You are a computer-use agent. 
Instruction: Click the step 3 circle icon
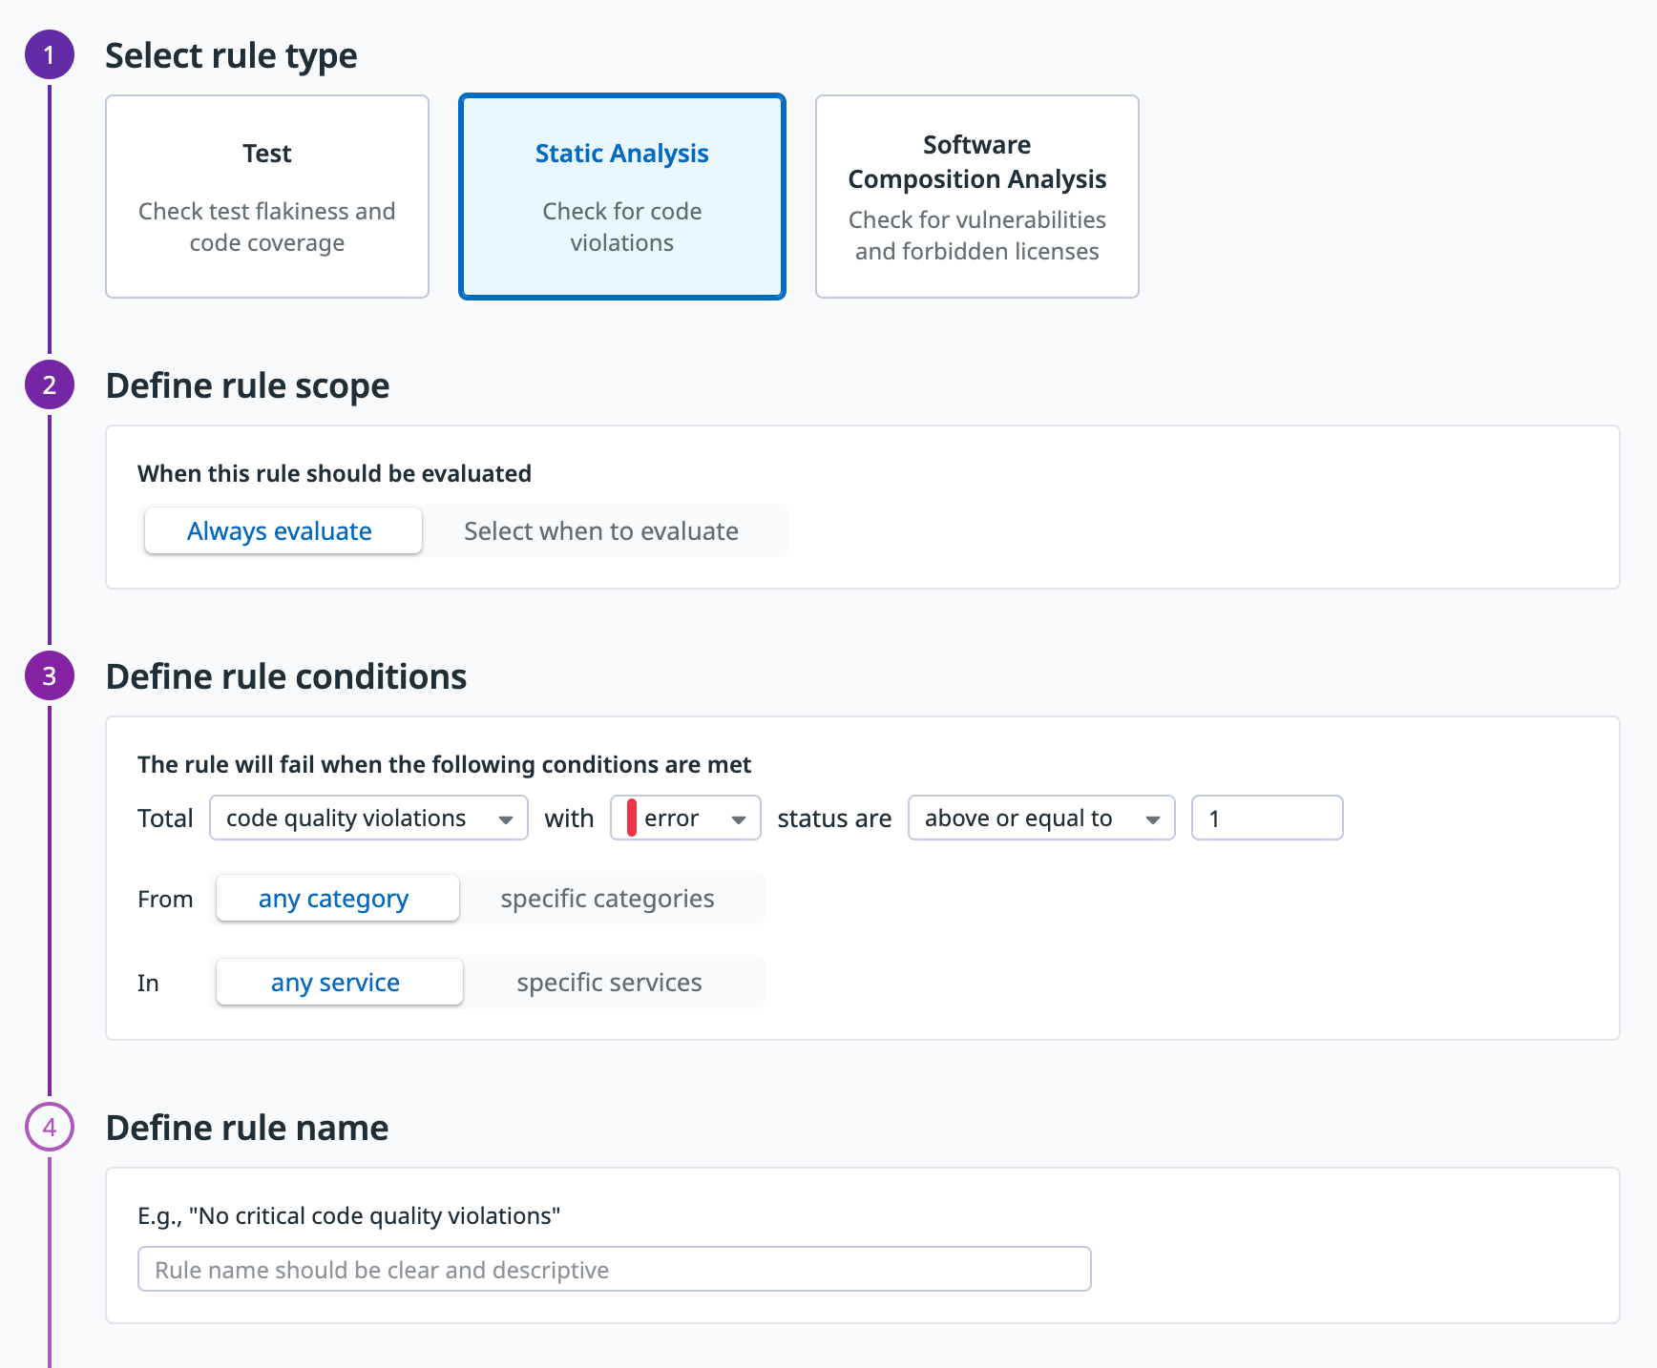(50, 676)
